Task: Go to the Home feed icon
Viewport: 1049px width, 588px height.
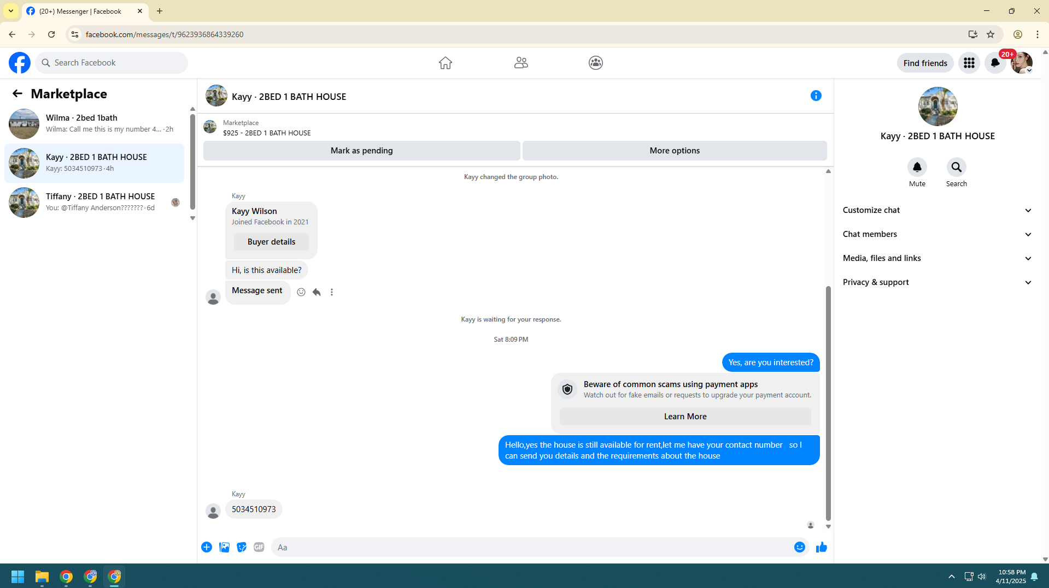Action: pos(446,63)
